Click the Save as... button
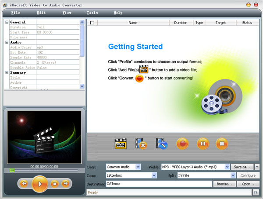 (242, 167)
